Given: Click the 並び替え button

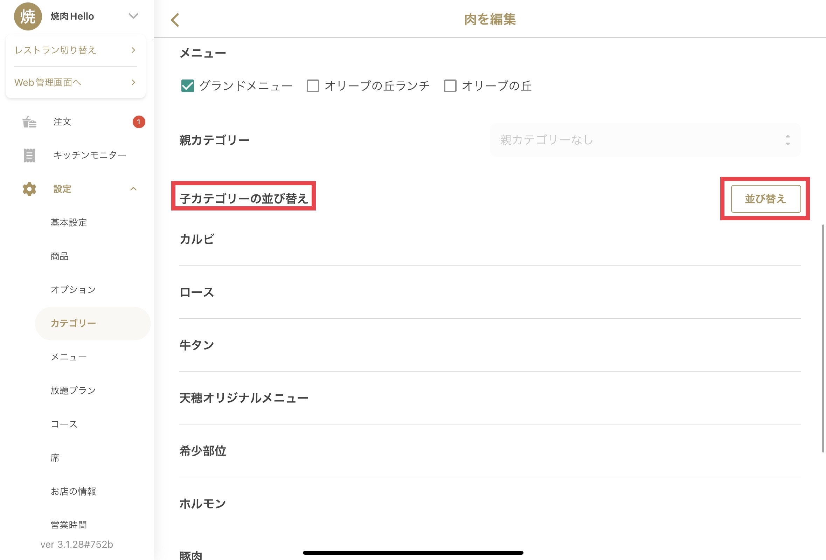Looking at the screenshot, I should (x=765, y=199).
